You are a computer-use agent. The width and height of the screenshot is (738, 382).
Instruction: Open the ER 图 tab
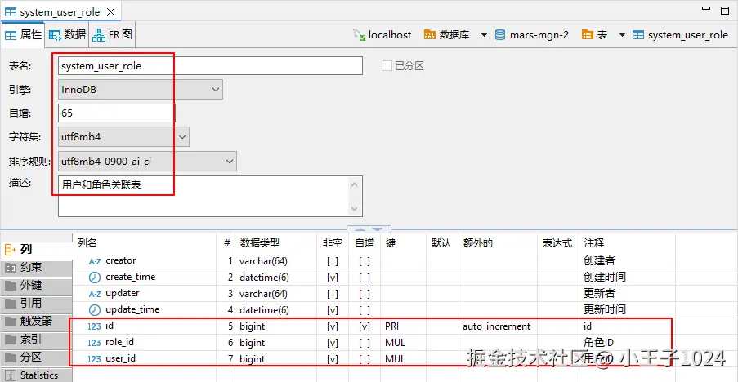112,35
